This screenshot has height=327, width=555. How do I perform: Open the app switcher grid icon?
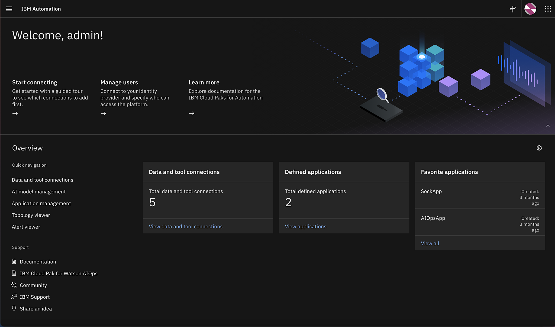548,9
